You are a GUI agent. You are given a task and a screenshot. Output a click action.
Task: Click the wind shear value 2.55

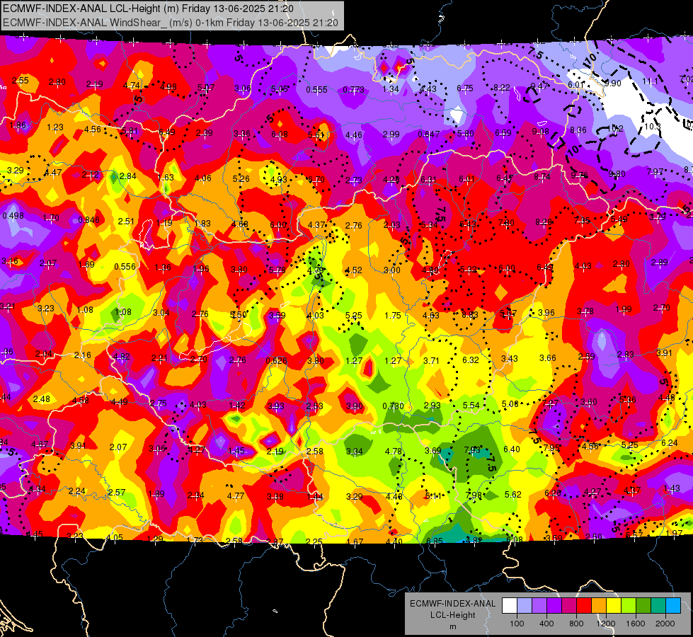(21, 81)
